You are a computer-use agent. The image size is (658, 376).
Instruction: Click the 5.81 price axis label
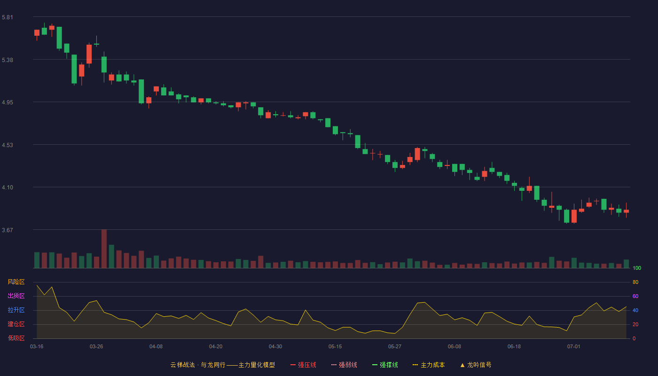point(8,17)
